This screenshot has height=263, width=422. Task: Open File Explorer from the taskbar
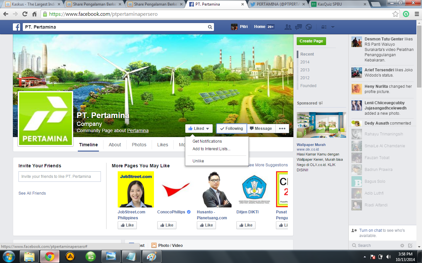(x=29, y=256)
